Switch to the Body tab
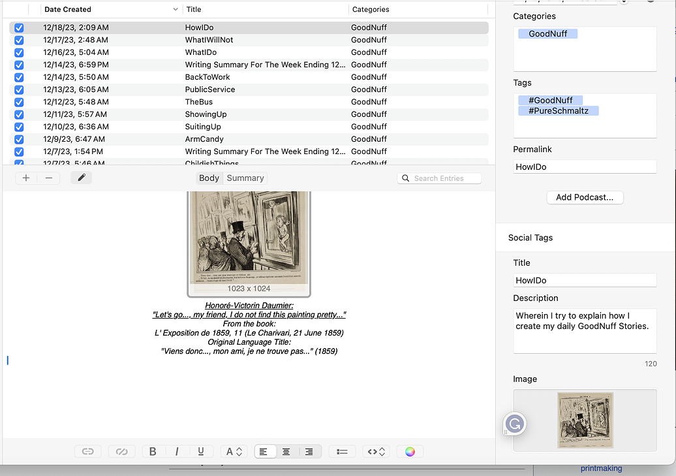 209,178
